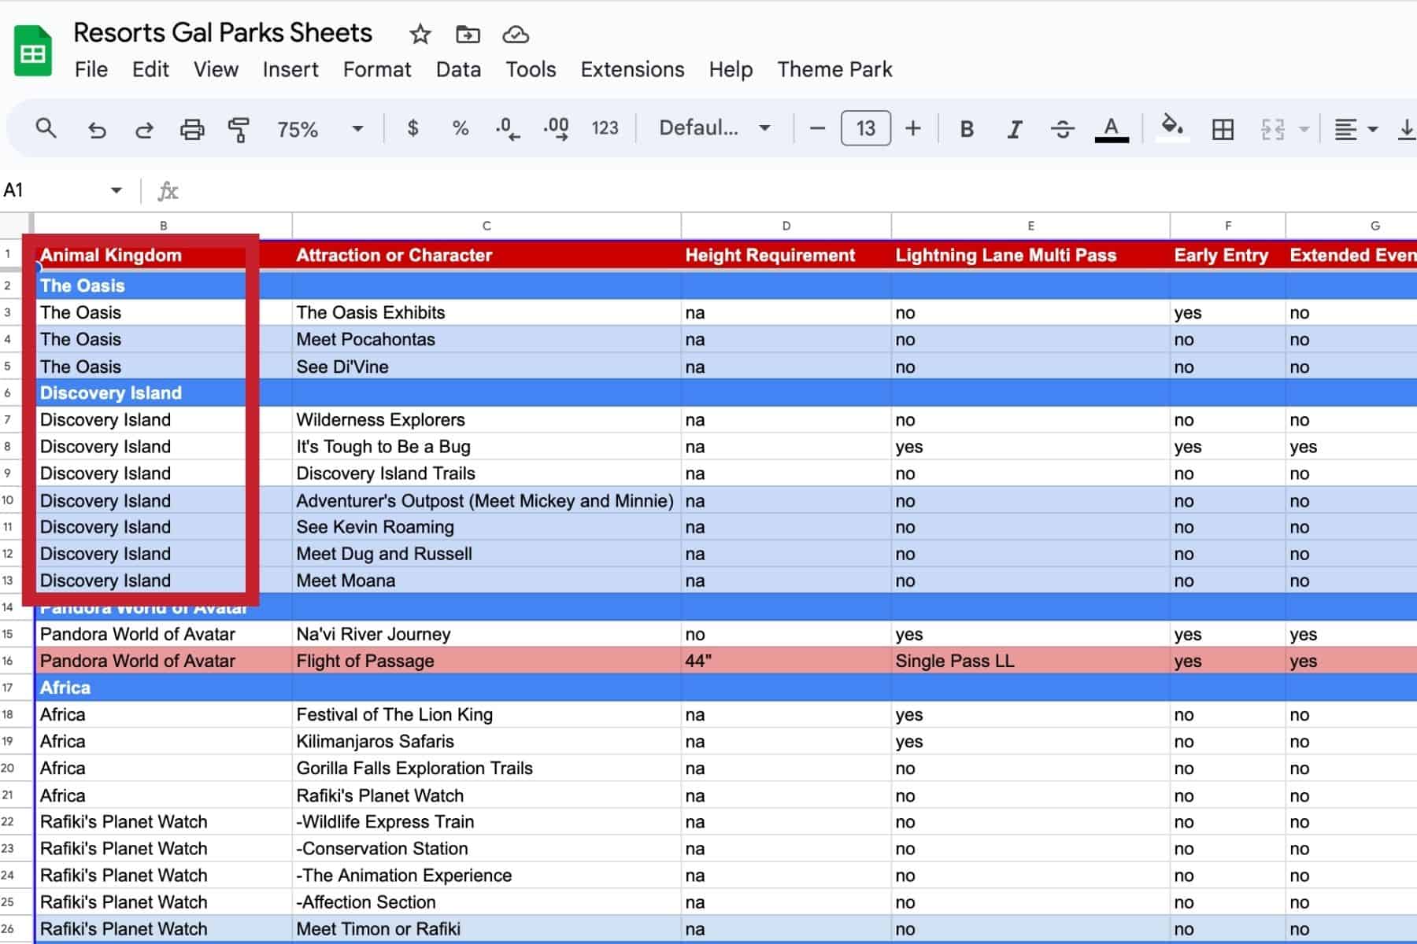Open the Theme Park menu
The width and height of the screenshot is (1417, 944).
pos(834,69)
